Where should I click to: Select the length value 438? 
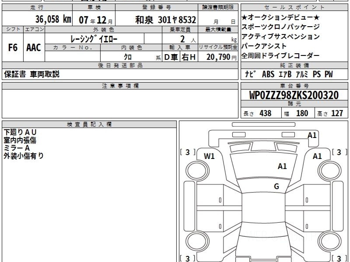coord(265,113)
